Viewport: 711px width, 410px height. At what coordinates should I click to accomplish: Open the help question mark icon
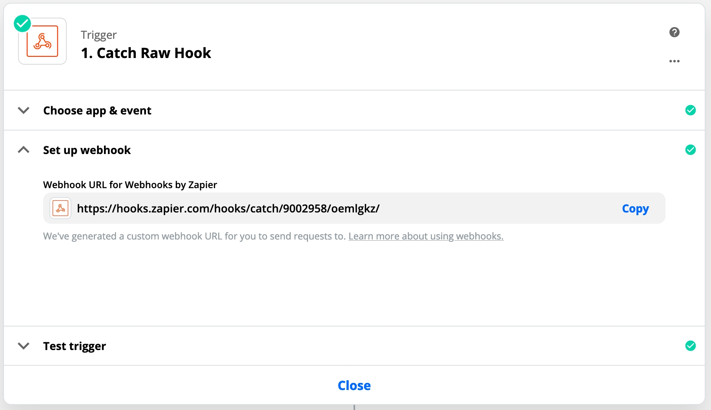click(x=674, y=32)
